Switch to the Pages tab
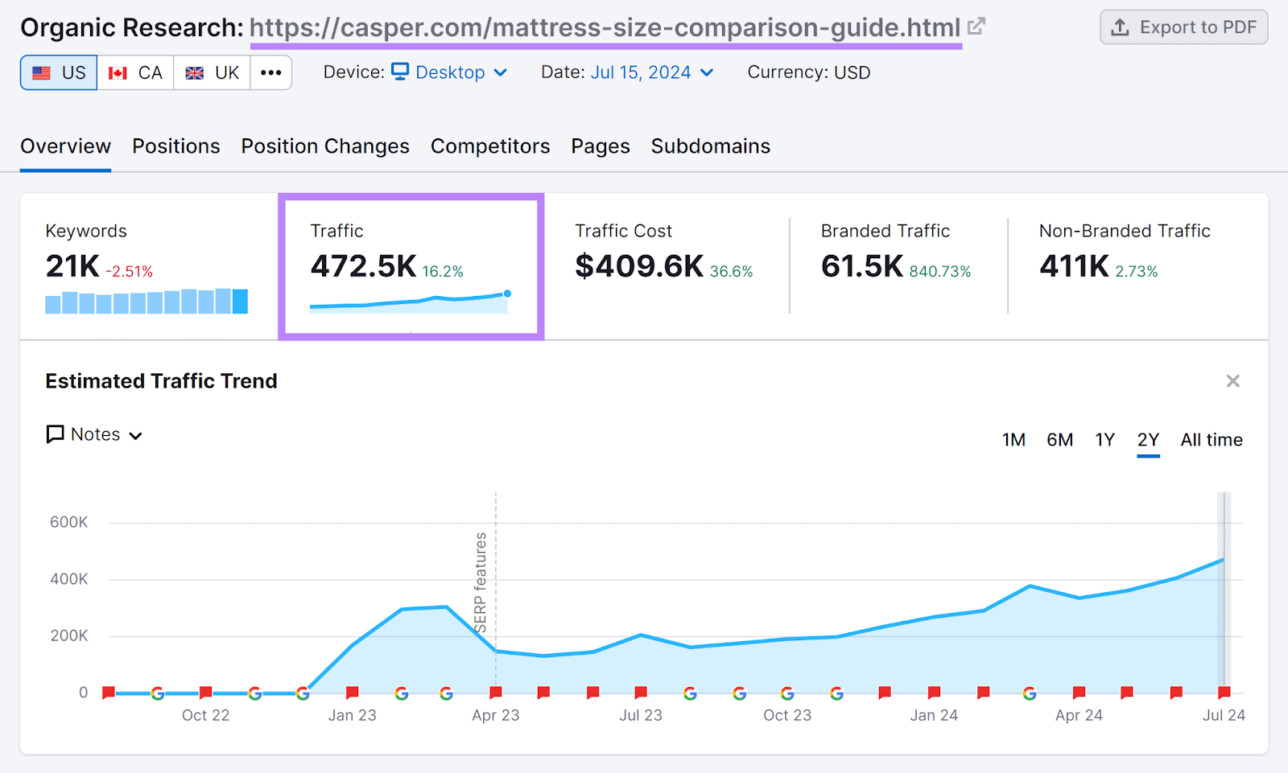This screenshot has width=1288, height=773. (601, 146)
